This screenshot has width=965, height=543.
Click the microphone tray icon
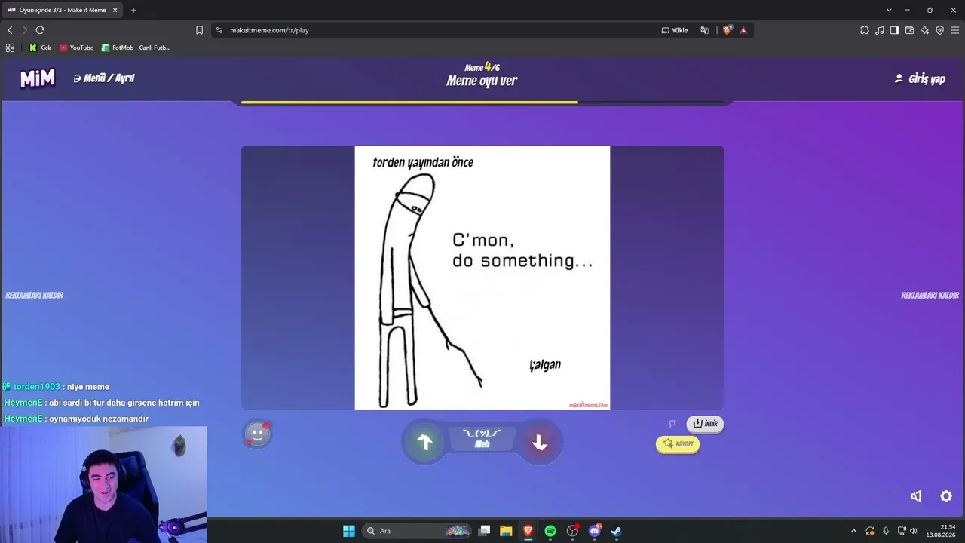pyautogui.click(x=886, y=531)
